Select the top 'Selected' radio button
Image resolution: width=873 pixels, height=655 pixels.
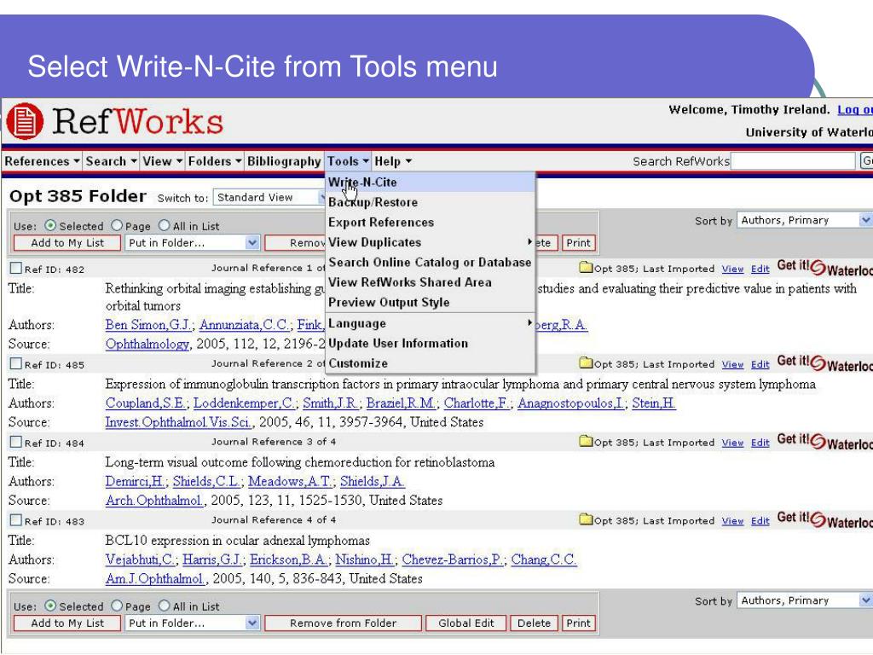[50, 225]
